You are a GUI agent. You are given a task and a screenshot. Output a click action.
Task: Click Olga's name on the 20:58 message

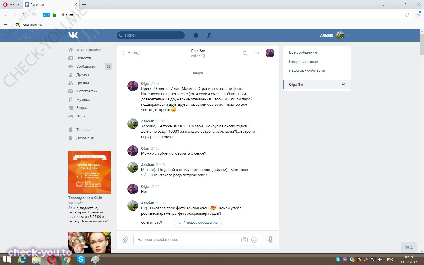[x=145, y=84]
